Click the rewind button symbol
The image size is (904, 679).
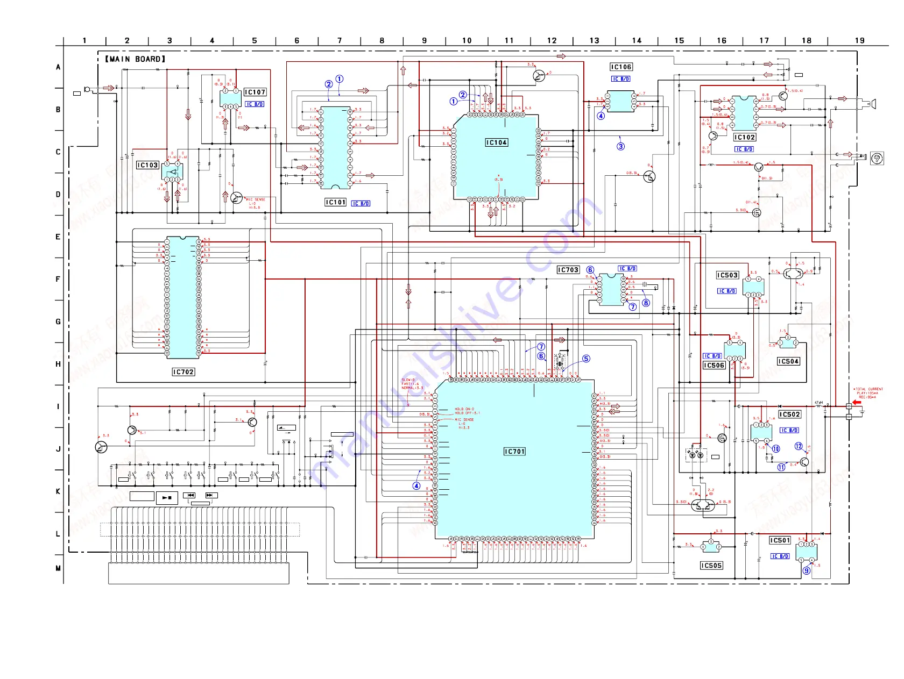pyautogui.click(x=189, y=495)
